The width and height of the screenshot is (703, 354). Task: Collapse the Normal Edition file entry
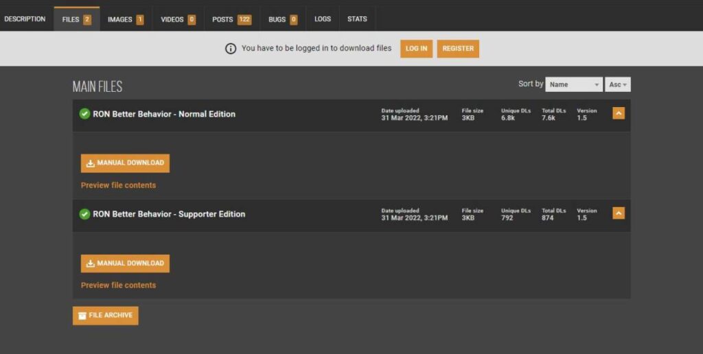[618, 114]
